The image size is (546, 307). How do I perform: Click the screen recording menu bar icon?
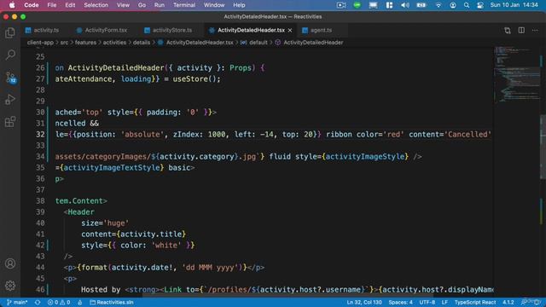click(x=341, y=5)
